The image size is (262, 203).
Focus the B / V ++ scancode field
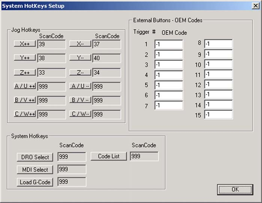click(52, 101)
